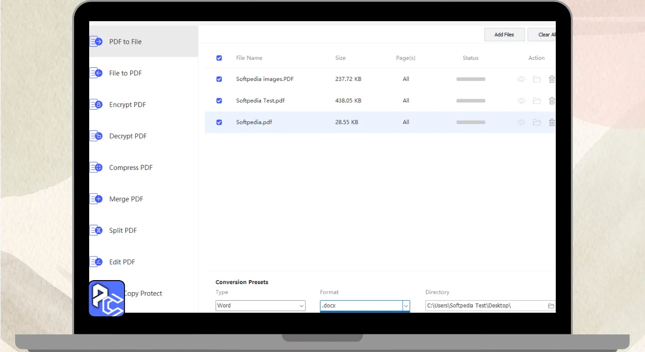This screenshot has height=352, width=645.
Task: Click the Encrypt PDF lock icon
Action: point(96,105)
